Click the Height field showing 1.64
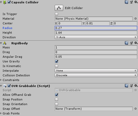The image size is (138, 116). point(96,33)
